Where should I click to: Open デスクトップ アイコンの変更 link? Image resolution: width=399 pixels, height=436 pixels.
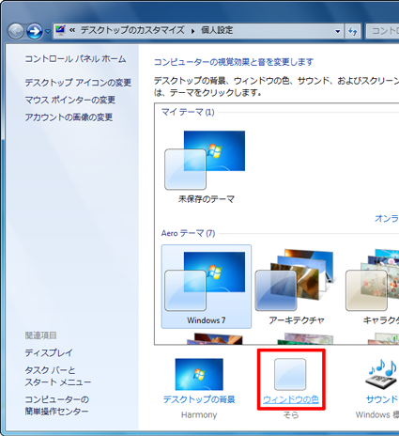click(78, 83)
